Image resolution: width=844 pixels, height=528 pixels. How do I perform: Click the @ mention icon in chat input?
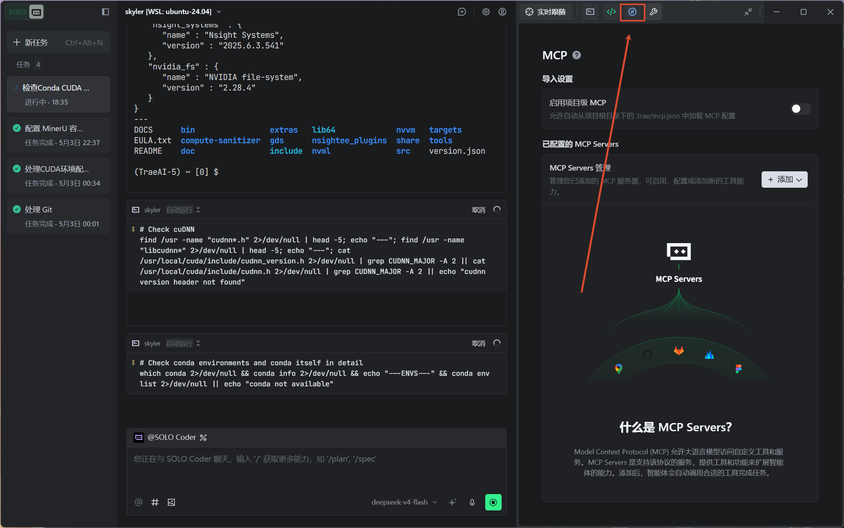tap(138, 502)
